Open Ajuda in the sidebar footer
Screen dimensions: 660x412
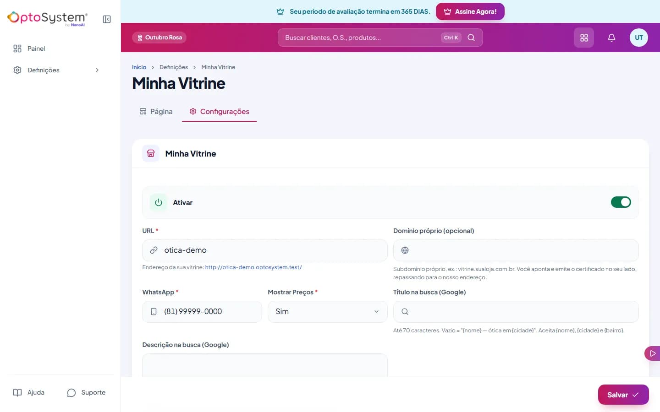tap(29, 393)
